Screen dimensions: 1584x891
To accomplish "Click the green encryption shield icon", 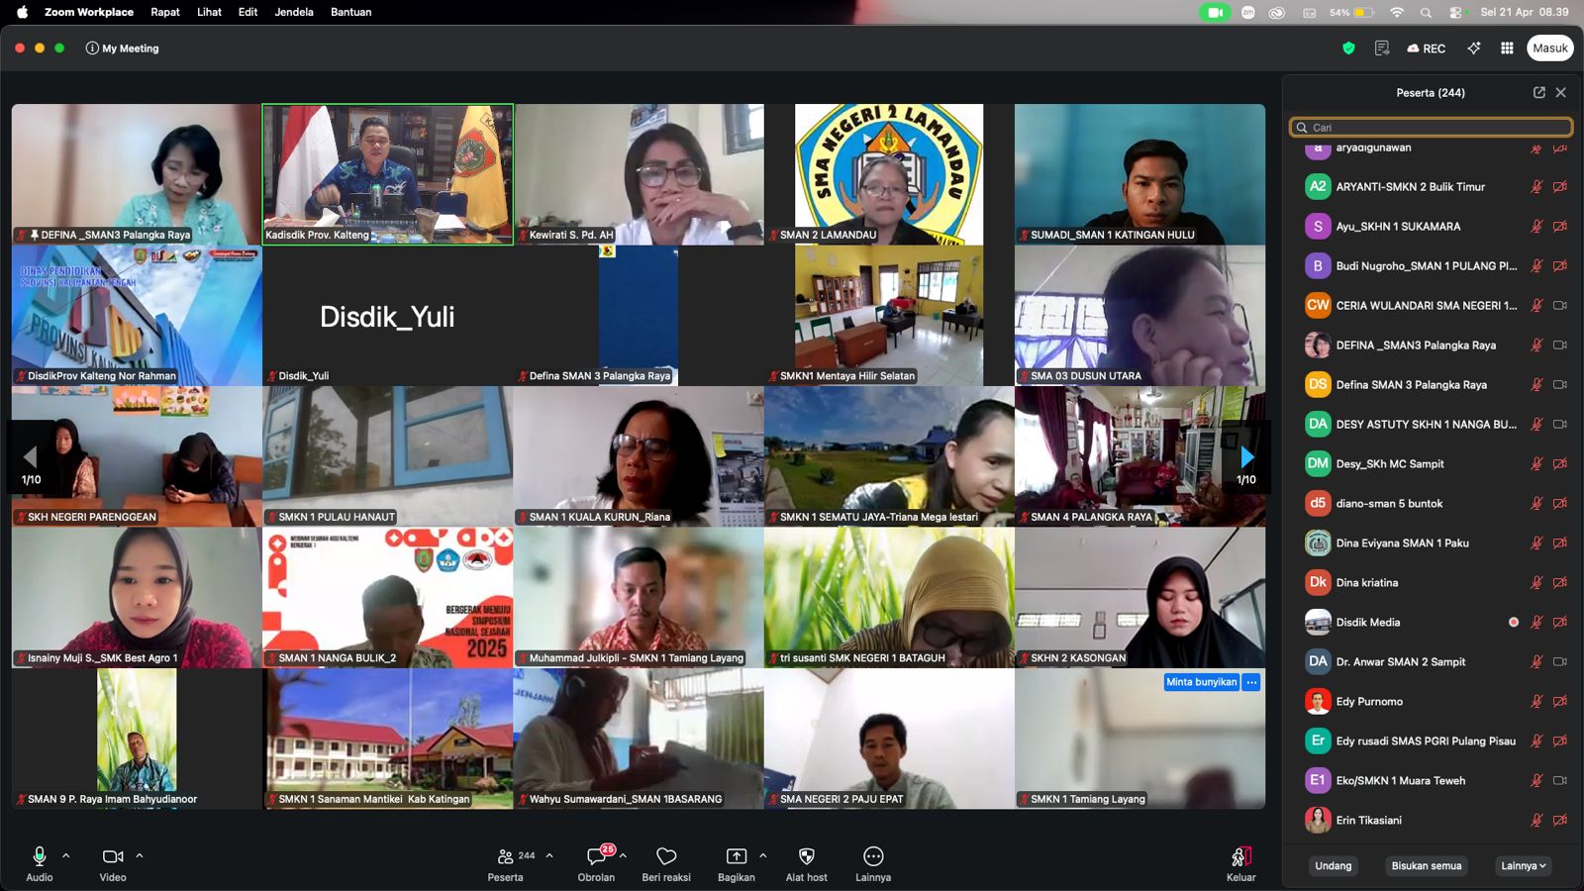I will [1348, 48].
